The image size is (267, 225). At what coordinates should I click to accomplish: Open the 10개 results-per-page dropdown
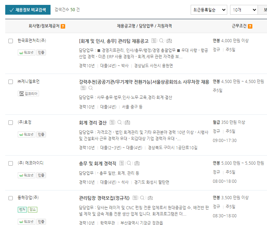[x=244, y=10]
